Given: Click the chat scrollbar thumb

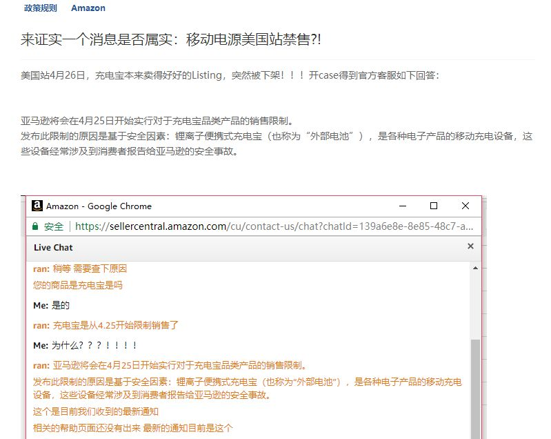Looking at the screenshot, I should tap(475, 389).
